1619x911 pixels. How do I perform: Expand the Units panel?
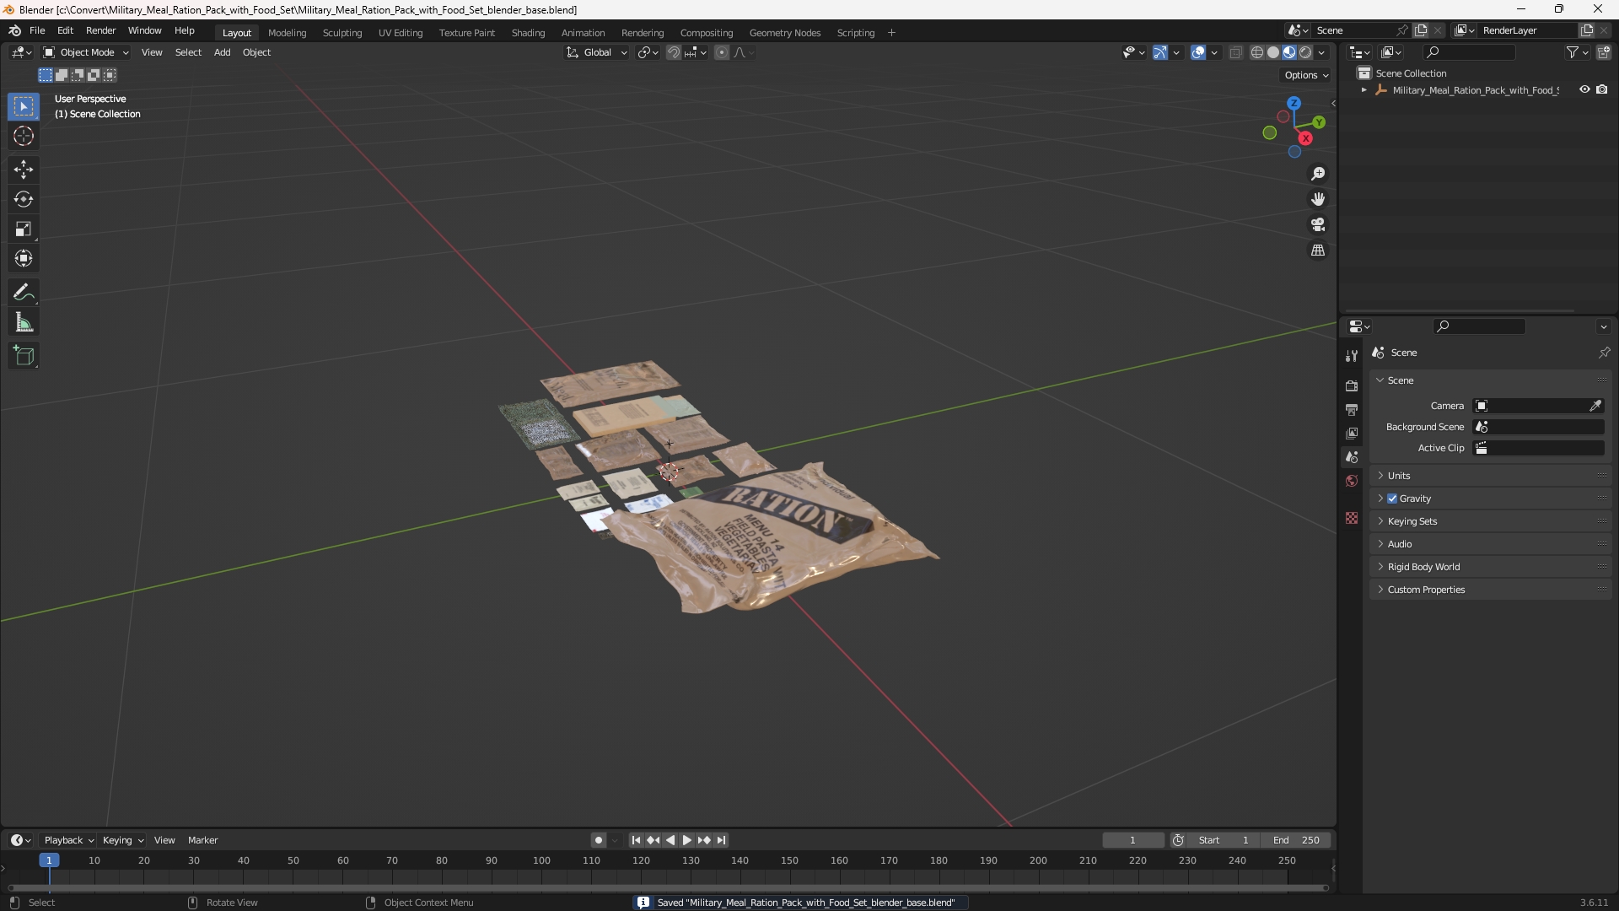(x=1490, y=476)
